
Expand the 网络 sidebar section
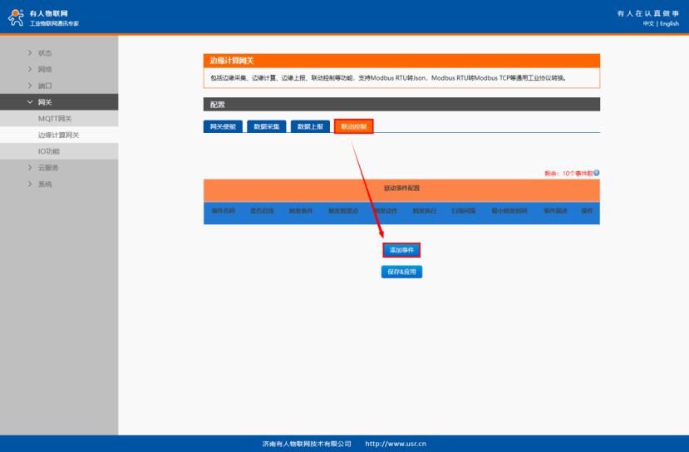tap(45, 70)
